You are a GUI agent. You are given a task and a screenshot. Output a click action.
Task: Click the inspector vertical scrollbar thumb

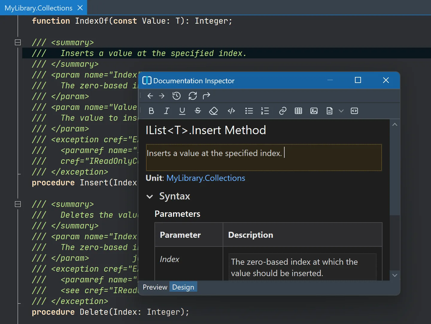click(395, 172)
